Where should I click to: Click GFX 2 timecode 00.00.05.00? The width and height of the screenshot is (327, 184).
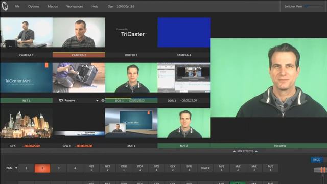[x=84, y=146]
